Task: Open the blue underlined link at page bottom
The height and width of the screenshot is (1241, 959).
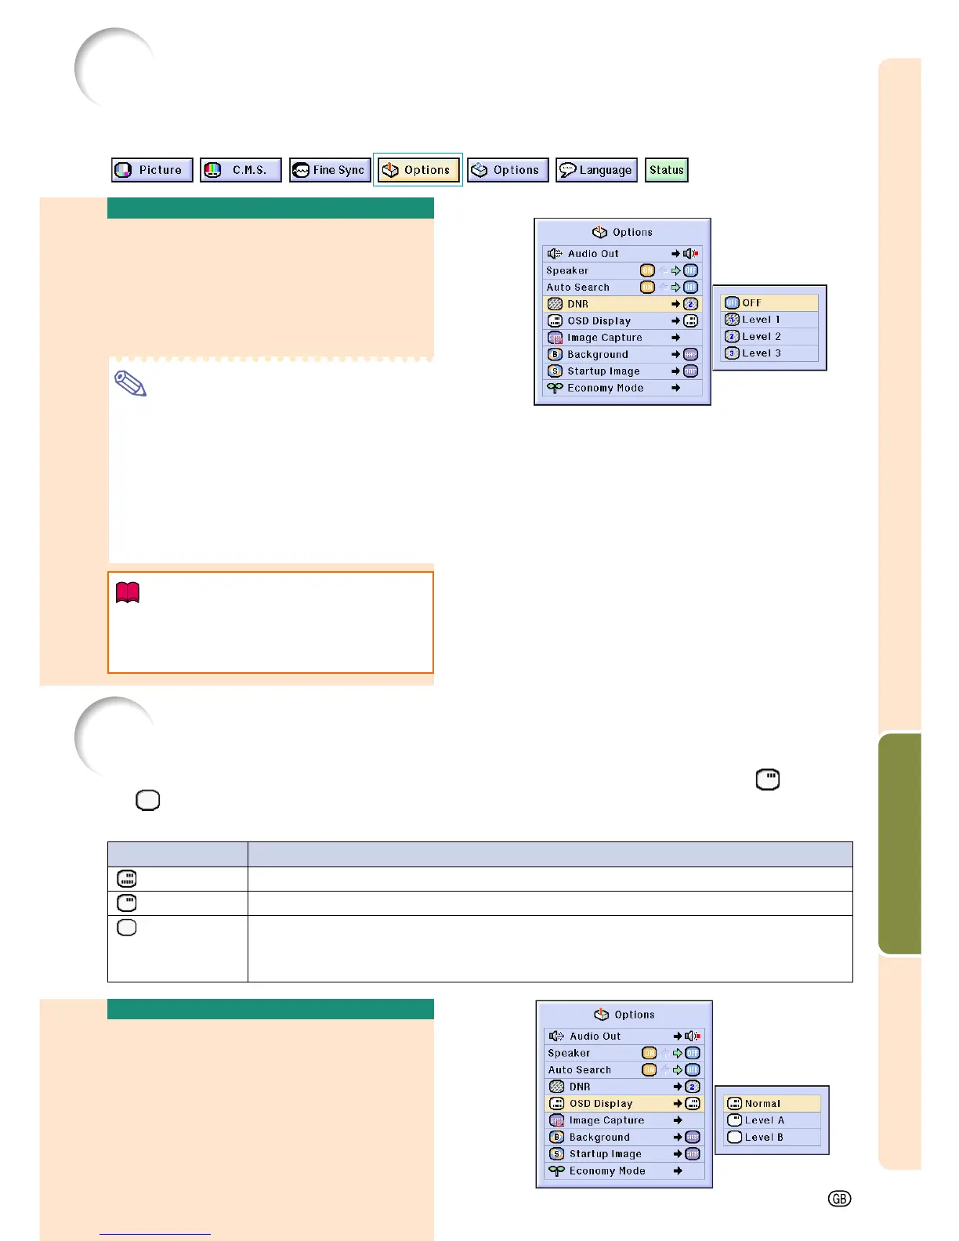Action: click(155, 1234)
